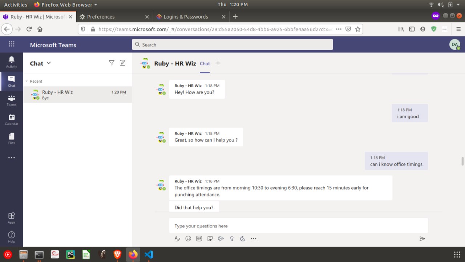Screen dimensions: 465x262
Task: Click the chat scrollbar thumb
Action: [462, 161]
